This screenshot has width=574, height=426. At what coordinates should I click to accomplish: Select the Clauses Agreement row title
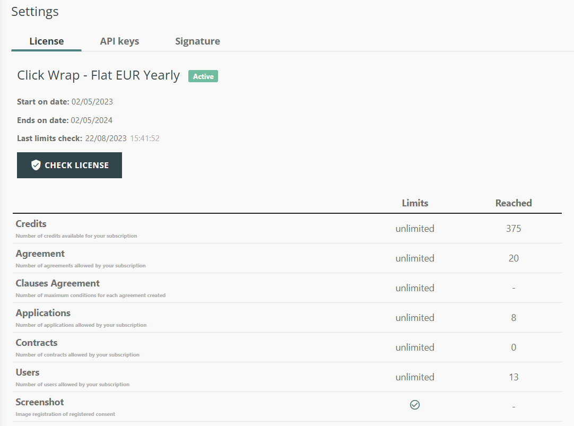click(x=58, y=283)
